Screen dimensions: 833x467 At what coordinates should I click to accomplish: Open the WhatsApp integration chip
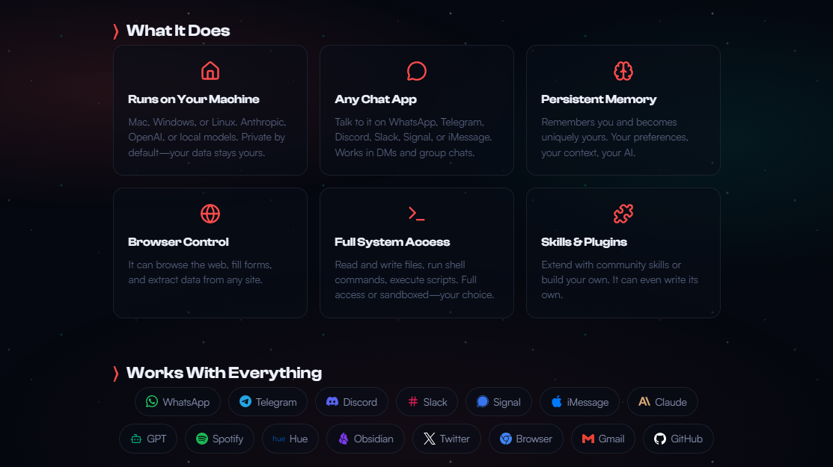click(177, 402)
